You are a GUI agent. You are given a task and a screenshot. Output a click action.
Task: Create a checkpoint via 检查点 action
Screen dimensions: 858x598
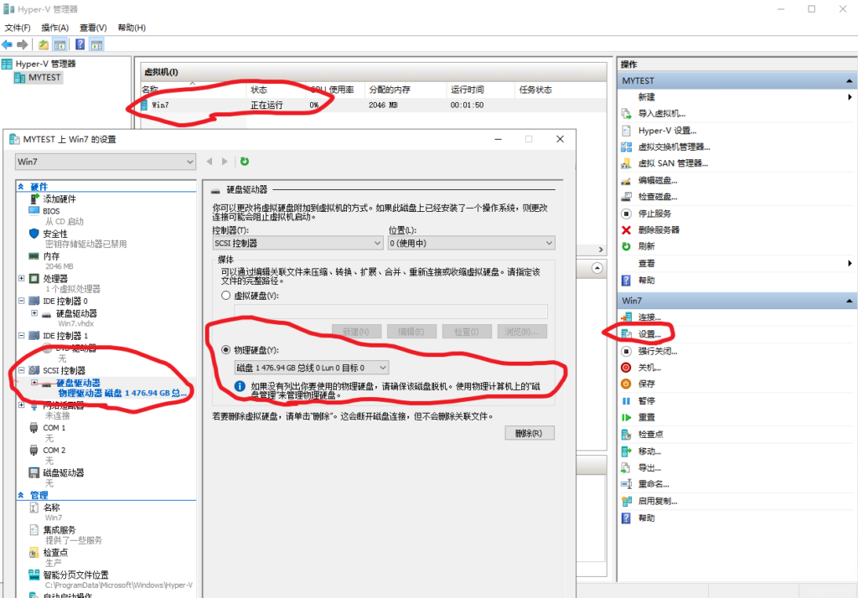point(650,435)
